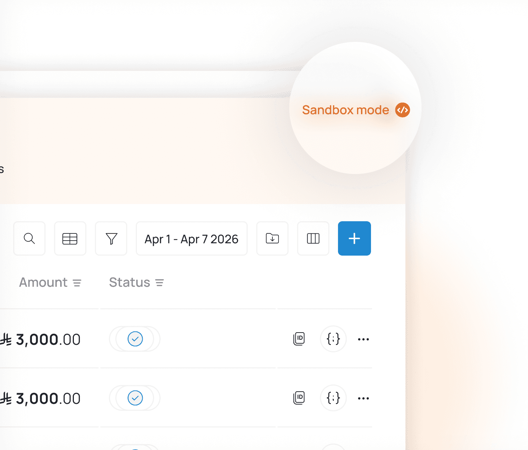This screenshot has width=528, height=450.
Task: Open the Apr 1 - Apr 7 2026 date range
Action: (192, 238)
